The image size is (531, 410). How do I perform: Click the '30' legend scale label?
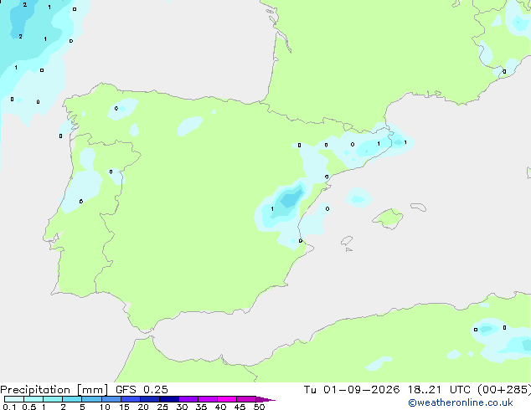tap(182, 407)
